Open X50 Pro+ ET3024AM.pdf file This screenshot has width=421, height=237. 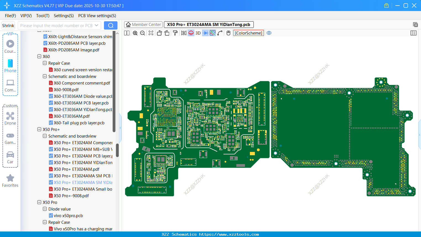coord(74,169)
